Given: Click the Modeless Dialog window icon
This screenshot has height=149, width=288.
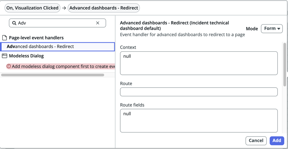Looking at the screenshot, I should click(x=4, y=56).
